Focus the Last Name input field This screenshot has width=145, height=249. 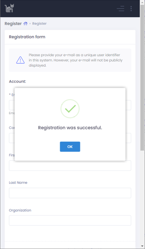[70, 193]
